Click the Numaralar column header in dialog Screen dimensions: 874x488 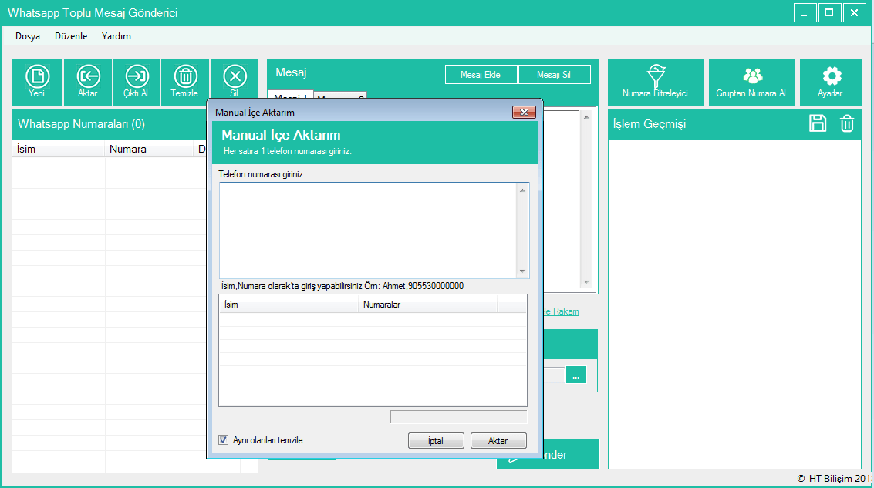(x=428, y=305)
